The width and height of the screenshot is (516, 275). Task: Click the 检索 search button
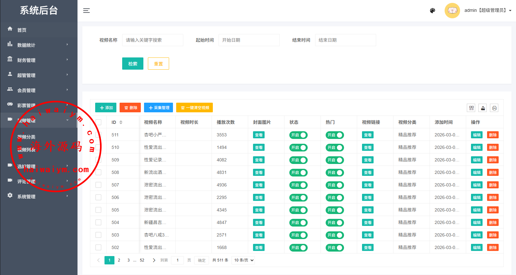(132, 64)
